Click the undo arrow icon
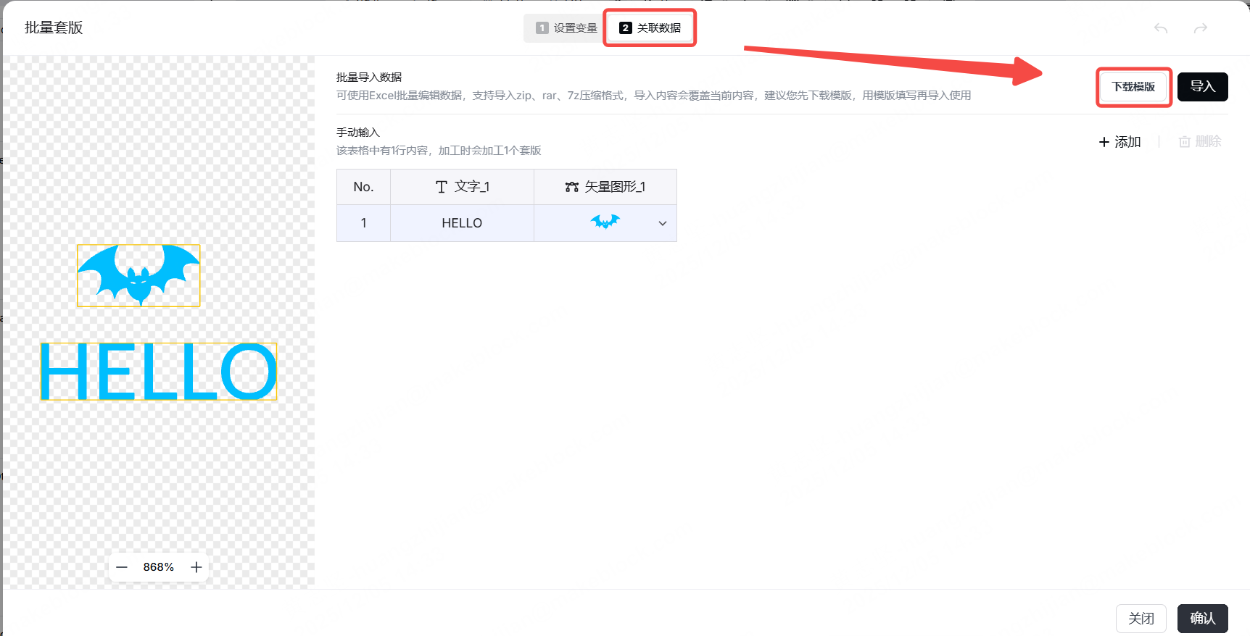The image size is (1250, 636). click(x=1161, y=28)
